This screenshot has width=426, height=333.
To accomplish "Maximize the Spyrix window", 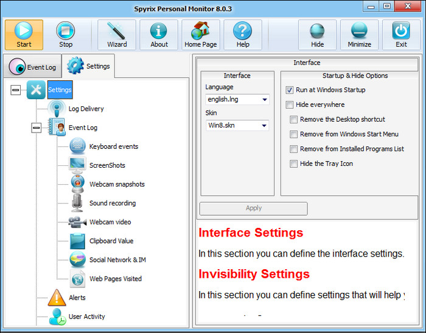I will [387, 6].
